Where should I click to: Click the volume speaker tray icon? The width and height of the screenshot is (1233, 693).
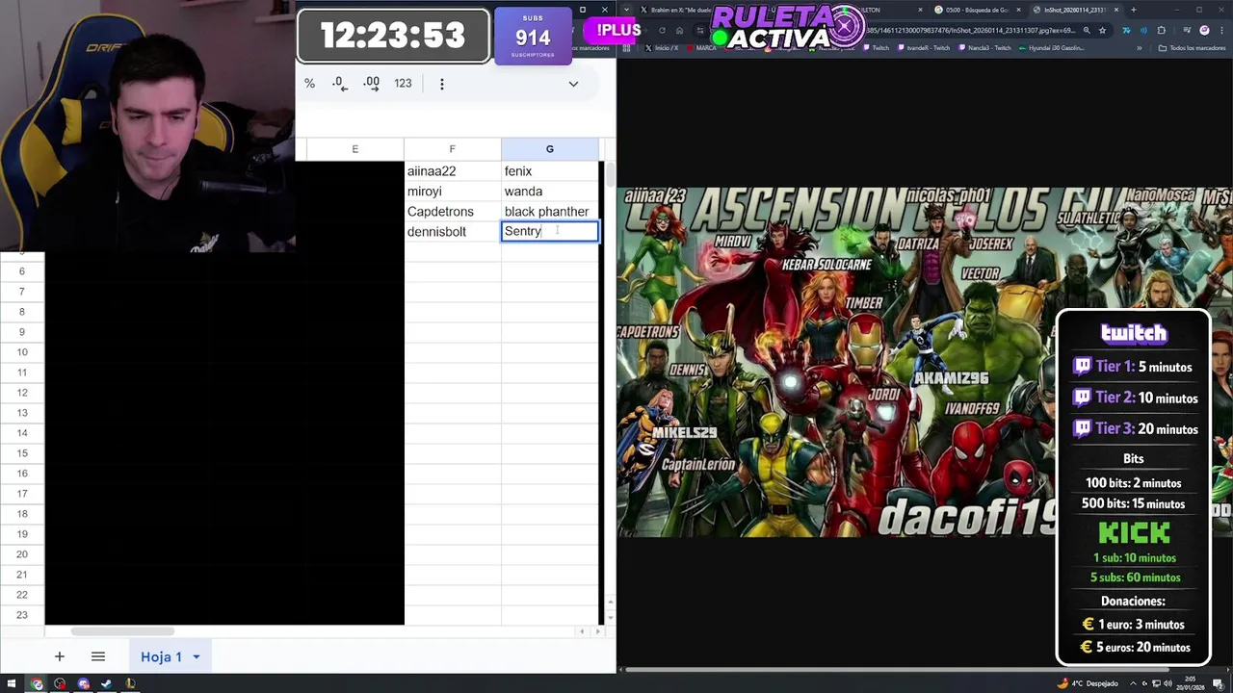[1167, 683]
